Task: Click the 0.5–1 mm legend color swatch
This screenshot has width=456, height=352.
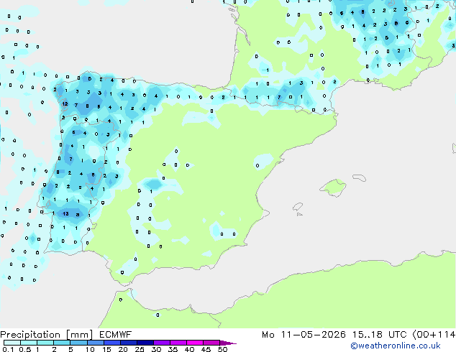Action: 29,343
